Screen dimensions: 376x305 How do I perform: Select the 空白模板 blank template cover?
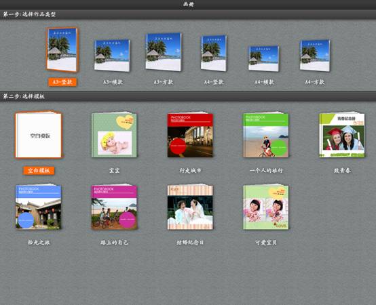(39, 135)
